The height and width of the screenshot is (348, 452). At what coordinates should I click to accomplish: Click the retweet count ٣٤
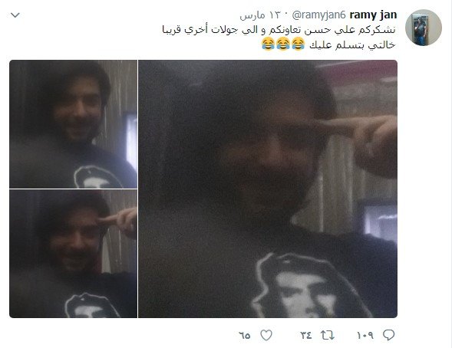(x=306, y=335)
